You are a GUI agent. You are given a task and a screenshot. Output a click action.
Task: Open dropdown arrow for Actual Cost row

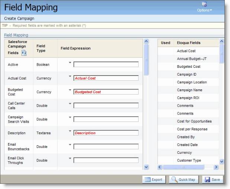(x=70, y=76)
